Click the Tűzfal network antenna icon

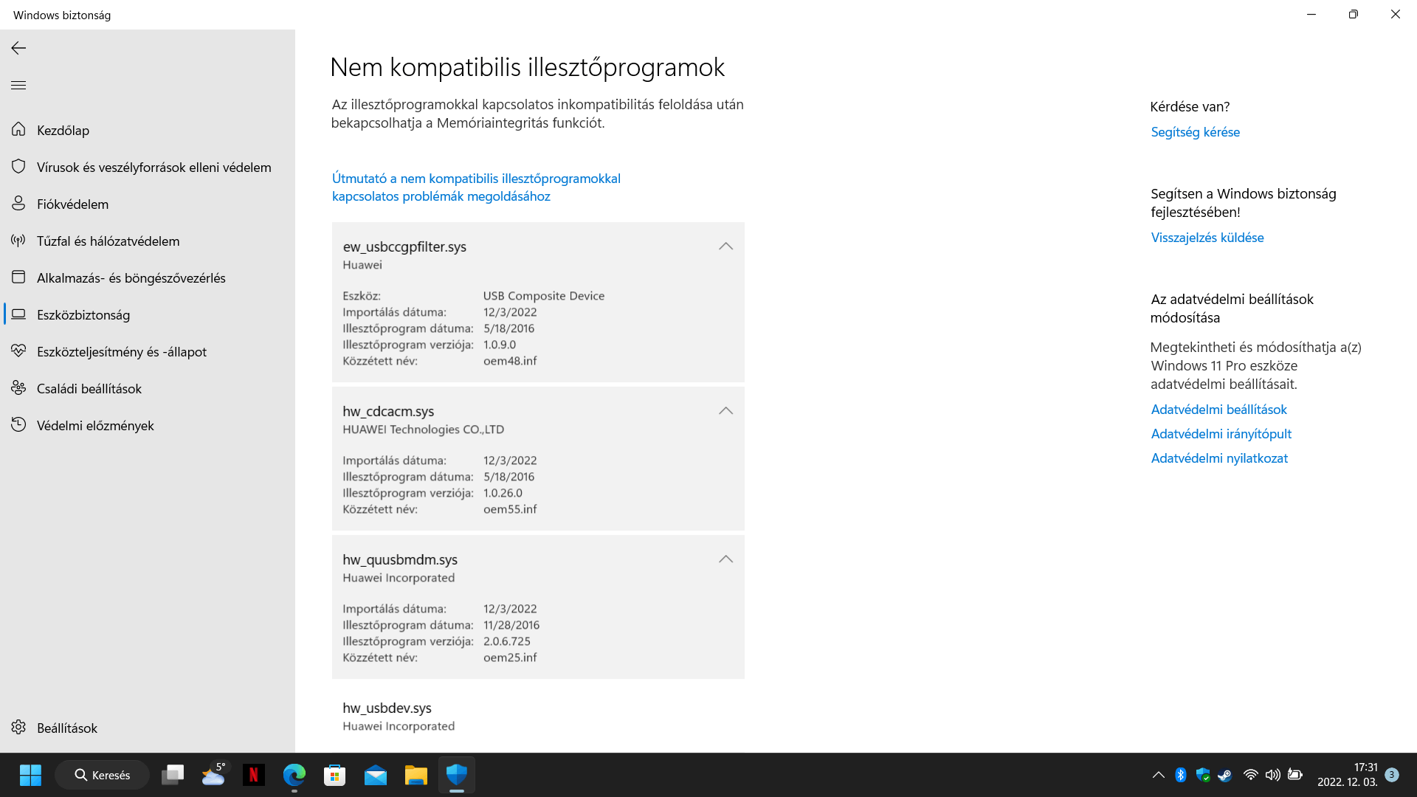tap(18, 241)
